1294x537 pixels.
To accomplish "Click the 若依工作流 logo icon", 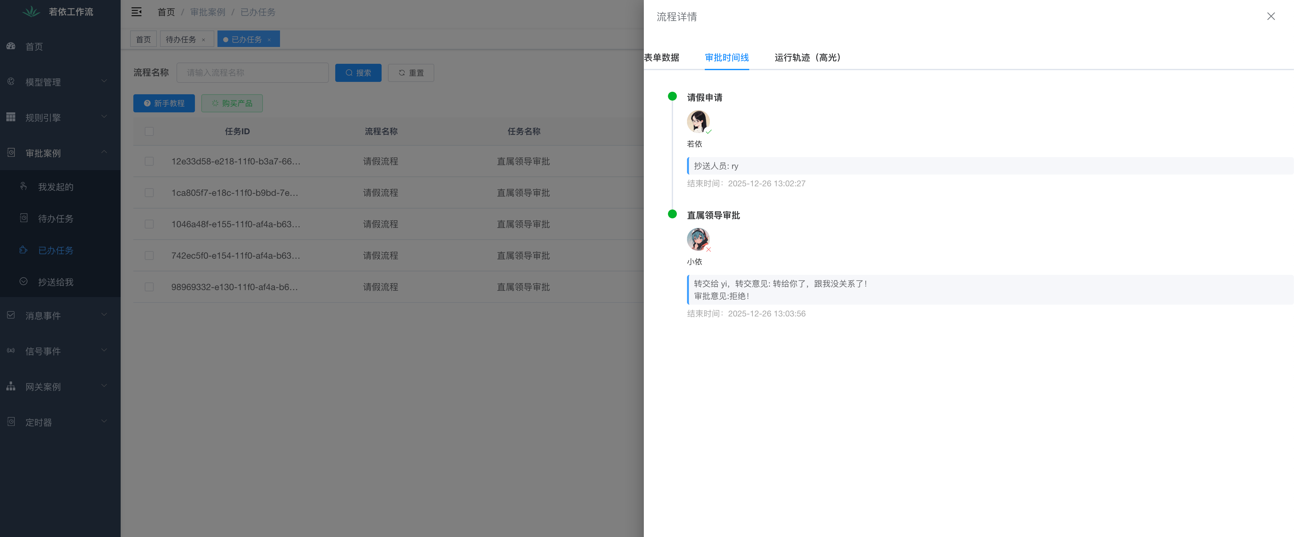I will click(31, 11).
